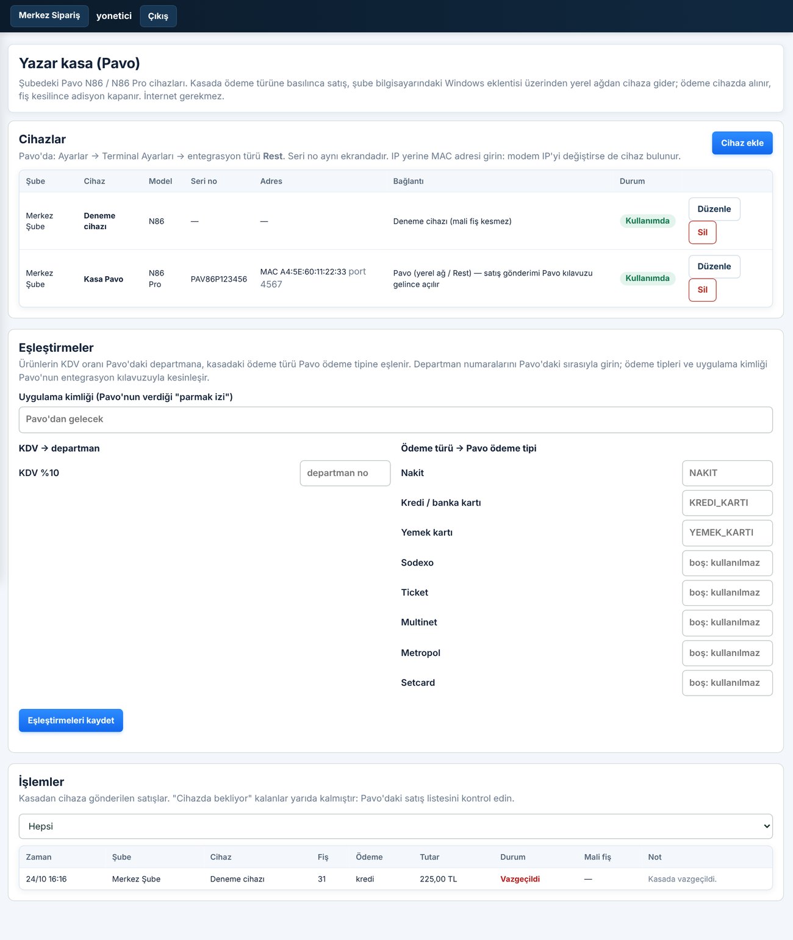793x940 pixels.
Task: Select the Kasa Pavo device name
Action: [x=104, y=279]
